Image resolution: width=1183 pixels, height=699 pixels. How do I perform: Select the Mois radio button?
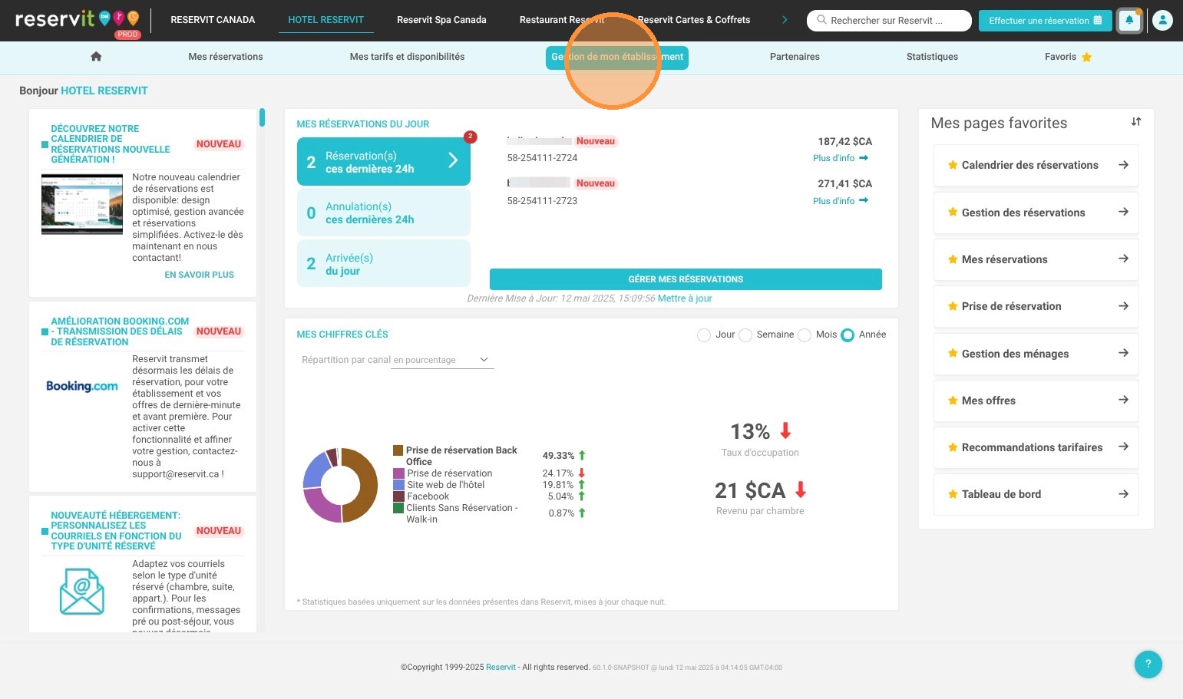click(805, 335)
